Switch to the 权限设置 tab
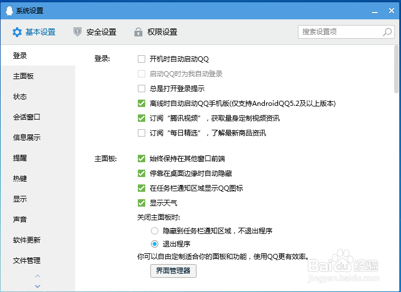Screen dimensions: 401x292 pyautogui.click(x=156, y=32)
